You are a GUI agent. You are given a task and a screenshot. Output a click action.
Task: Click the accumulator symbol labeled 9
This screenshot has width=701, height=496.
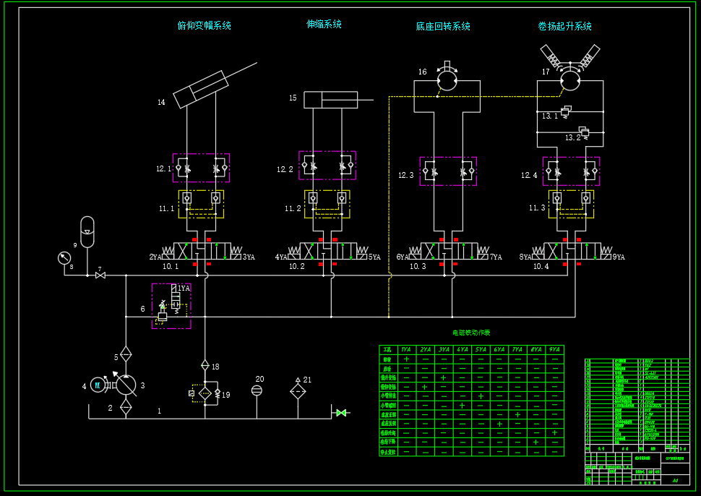click(x=87, y=231)
